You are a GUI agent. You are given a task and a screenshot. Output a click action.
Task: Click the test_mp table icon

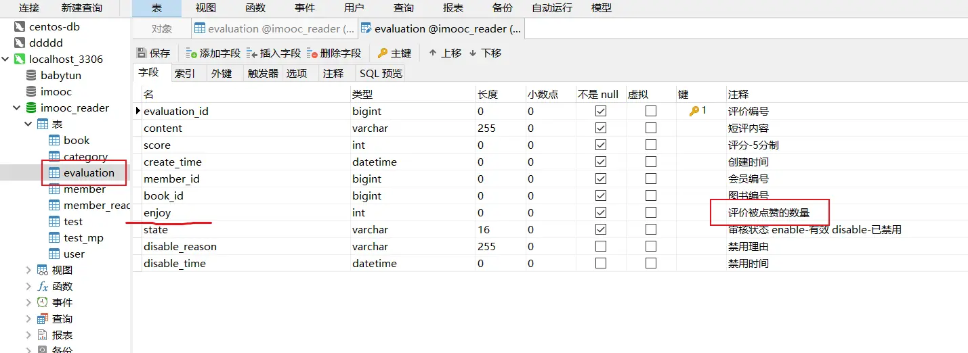54,237
